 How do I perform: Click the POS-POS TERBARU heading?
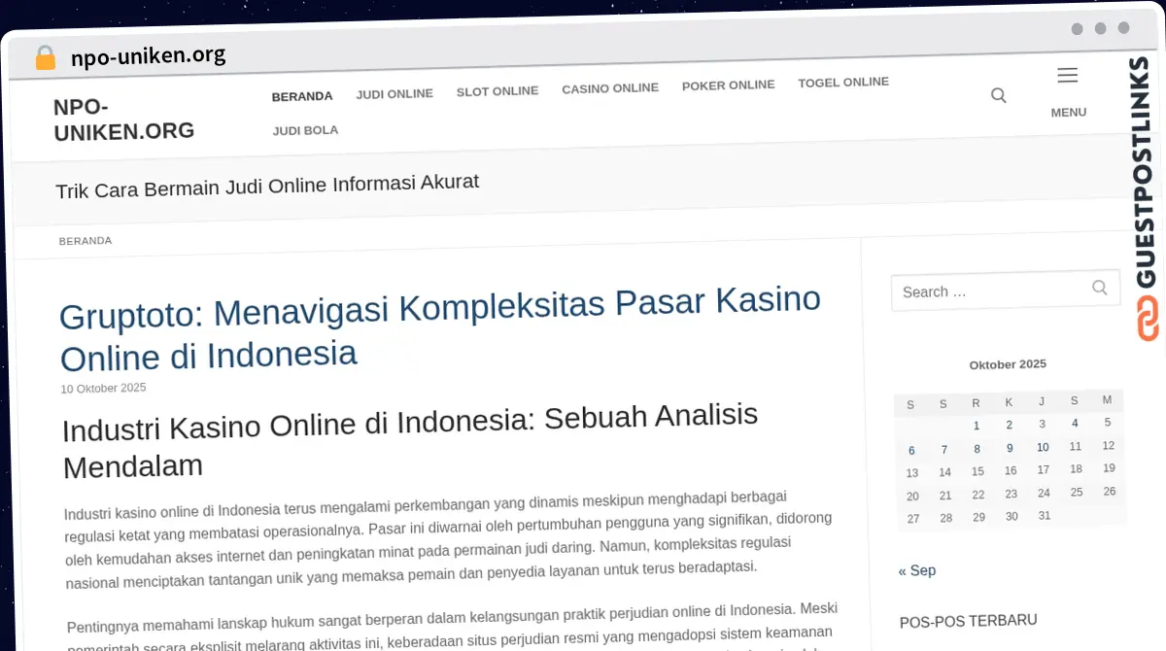point(968,621)
